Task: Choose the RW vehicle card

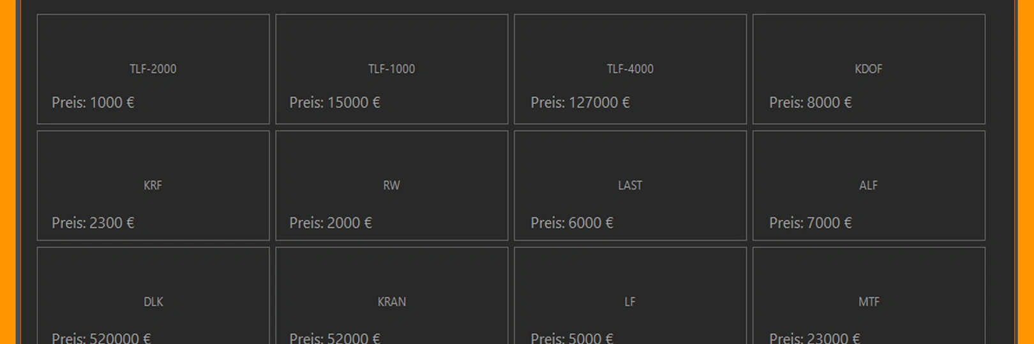Action: (x=391, y=185)
